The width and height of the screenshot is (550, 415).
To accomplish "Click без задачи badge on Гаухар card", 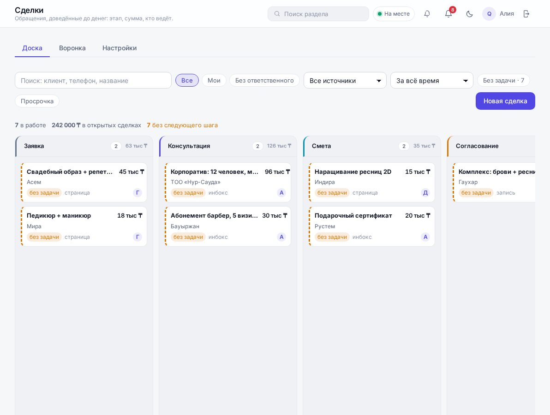I will (x=476, y=192).
